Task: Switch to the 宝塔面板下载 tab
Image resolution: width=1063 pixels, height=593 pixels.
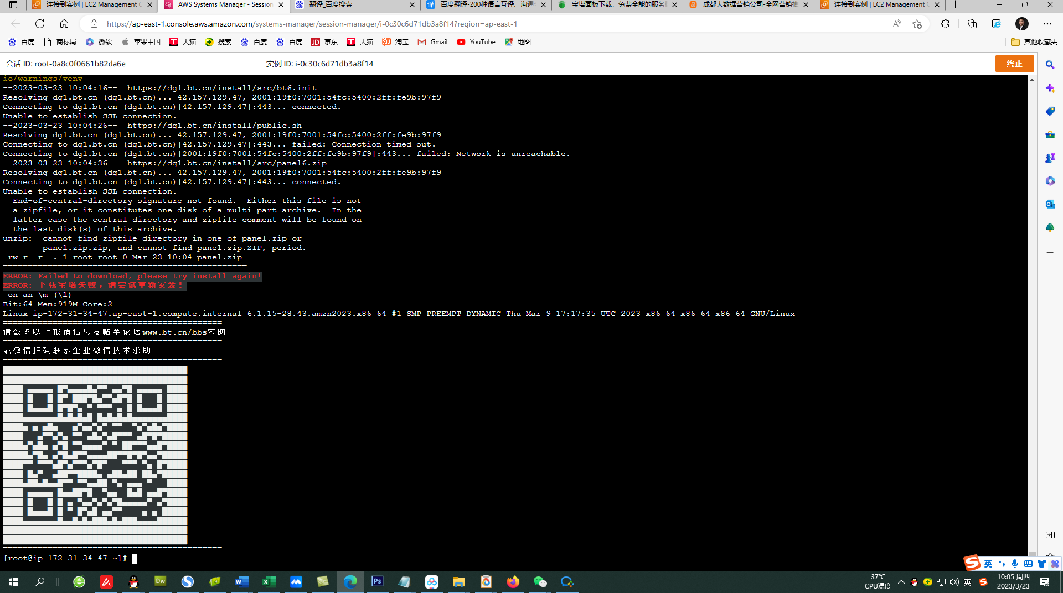Action: (x=618, y=4)
